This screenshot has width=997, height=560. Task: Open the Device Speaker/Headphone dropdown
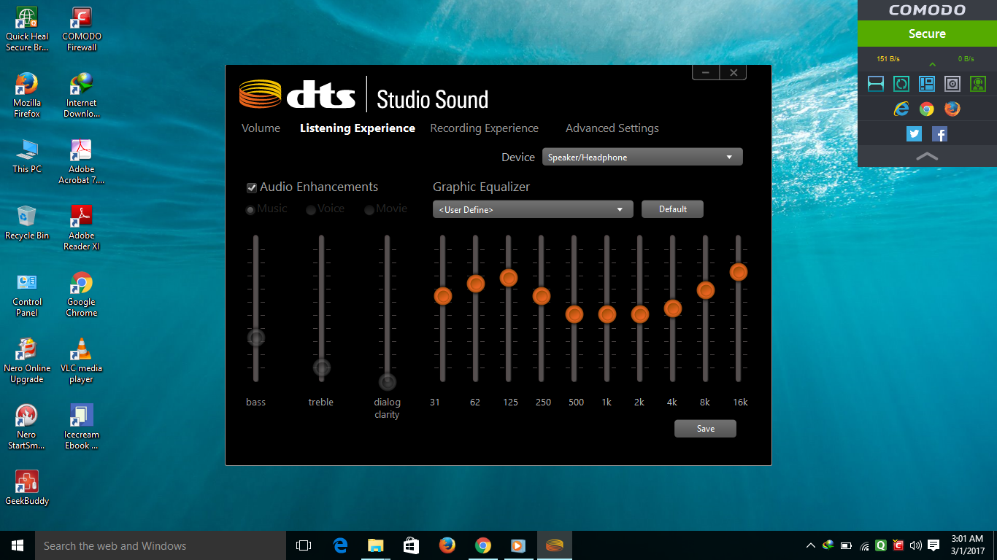(642, 157)
